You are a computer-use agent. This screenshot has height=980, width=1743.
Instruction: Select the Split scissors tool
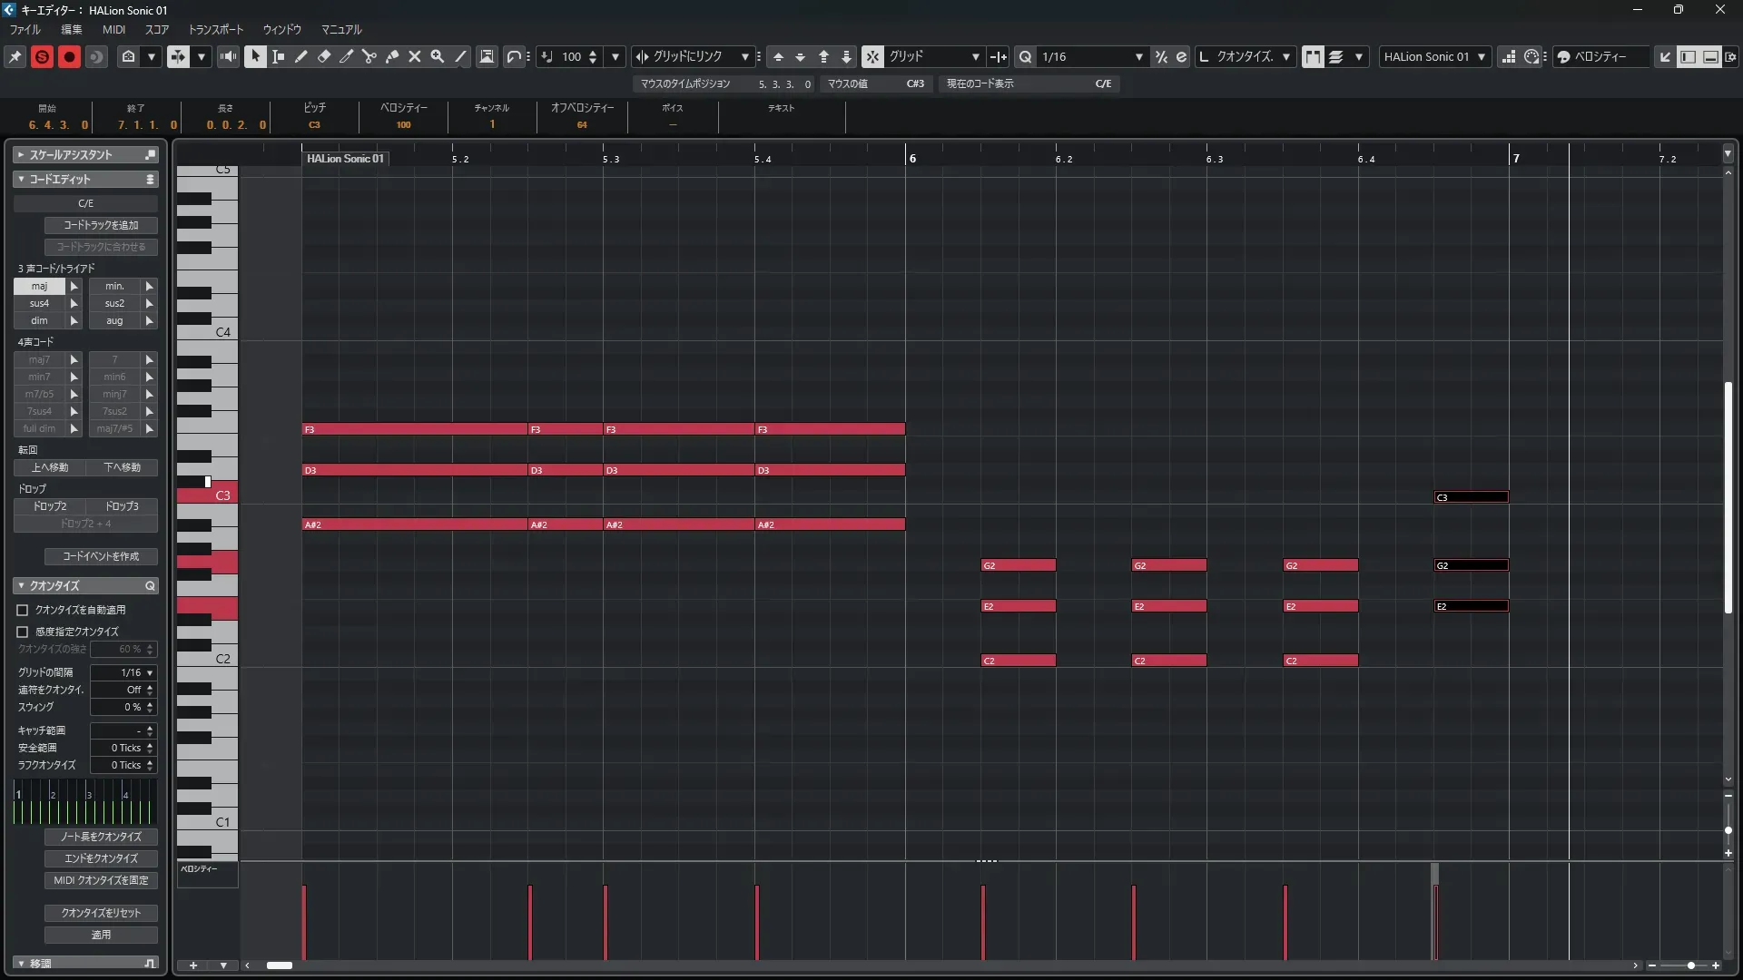click(x=369, y=56)
